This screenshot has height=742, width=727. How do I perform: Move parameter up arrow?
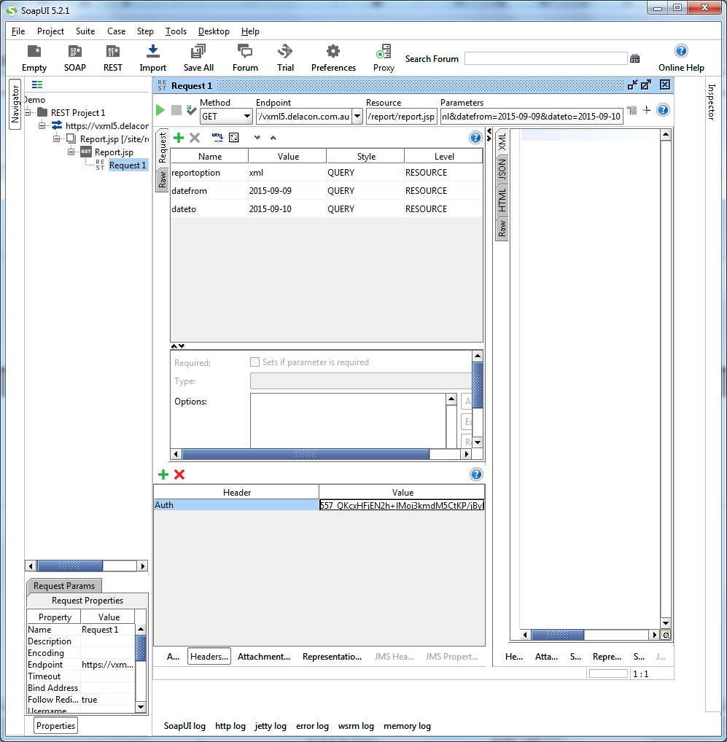[273, 138]
